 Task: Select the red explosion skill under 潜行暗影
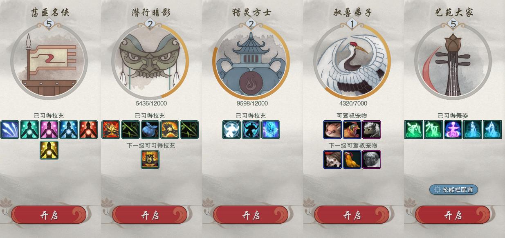point(111,130)
